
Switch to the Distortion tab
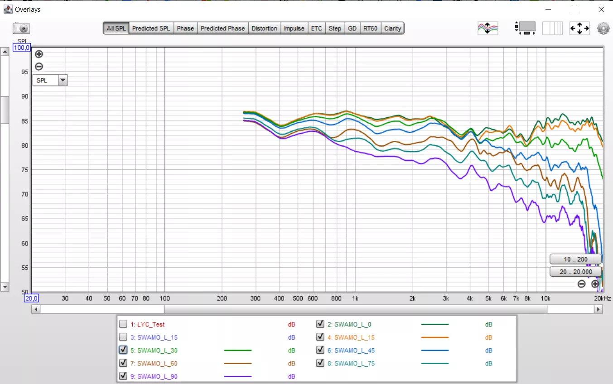tap(264, 28)
